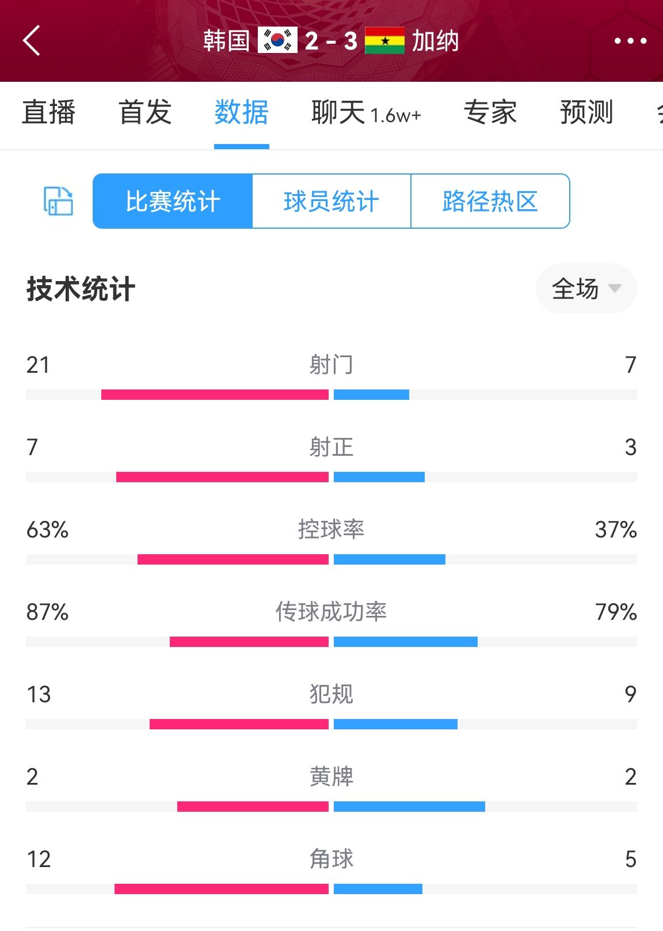
Task: Tap the South Korea flag icon
Action: [277, 40]
